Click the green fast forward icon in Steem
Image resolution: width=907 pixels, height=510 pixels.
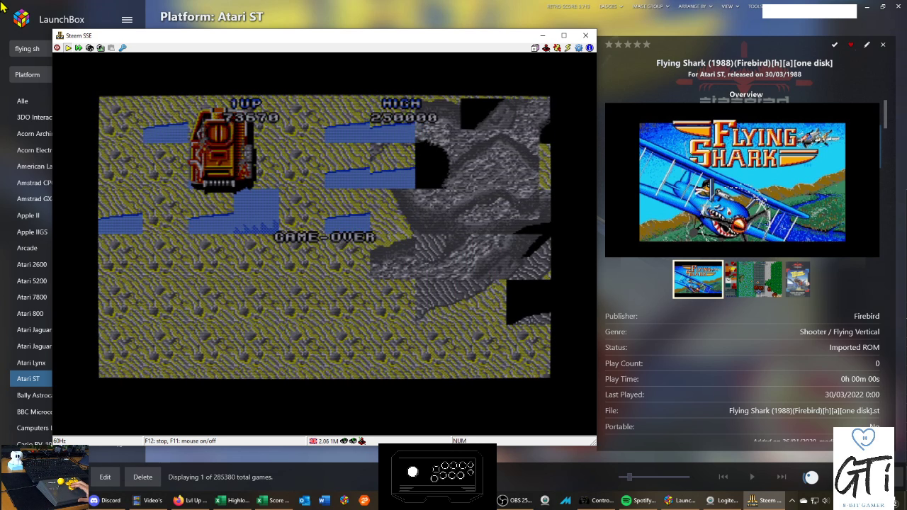point(79,48)
